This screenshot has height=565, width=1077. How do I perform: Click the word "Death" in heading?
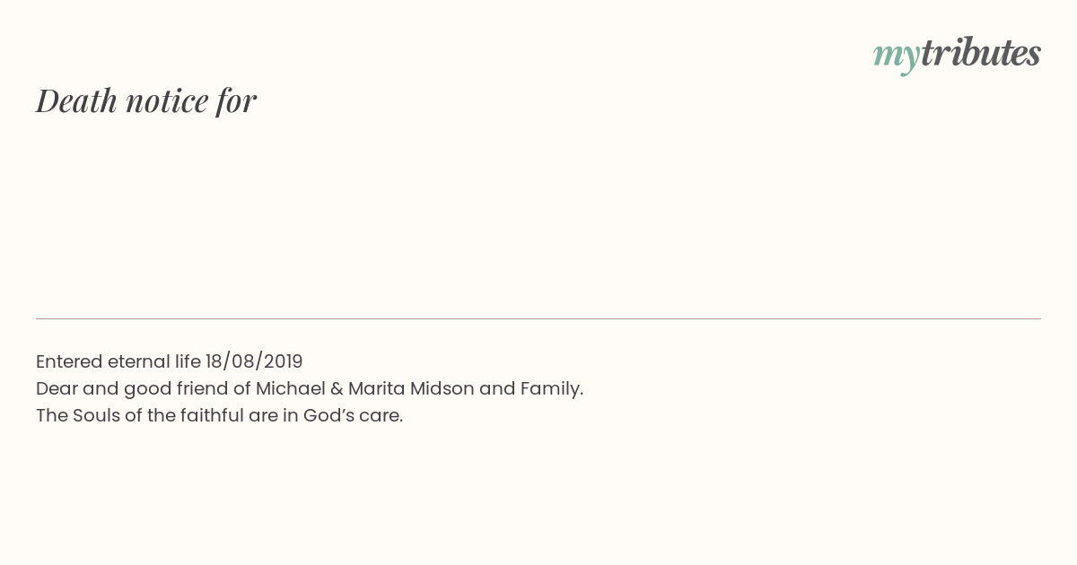click(x=76, y=100)
